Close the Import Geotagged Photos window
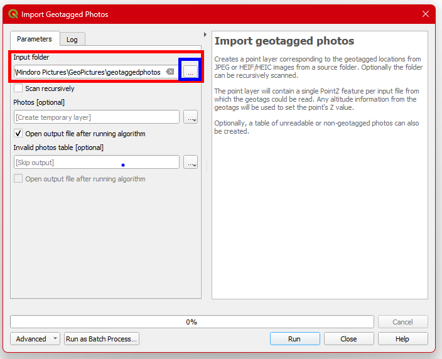 (x=426, y=14)
